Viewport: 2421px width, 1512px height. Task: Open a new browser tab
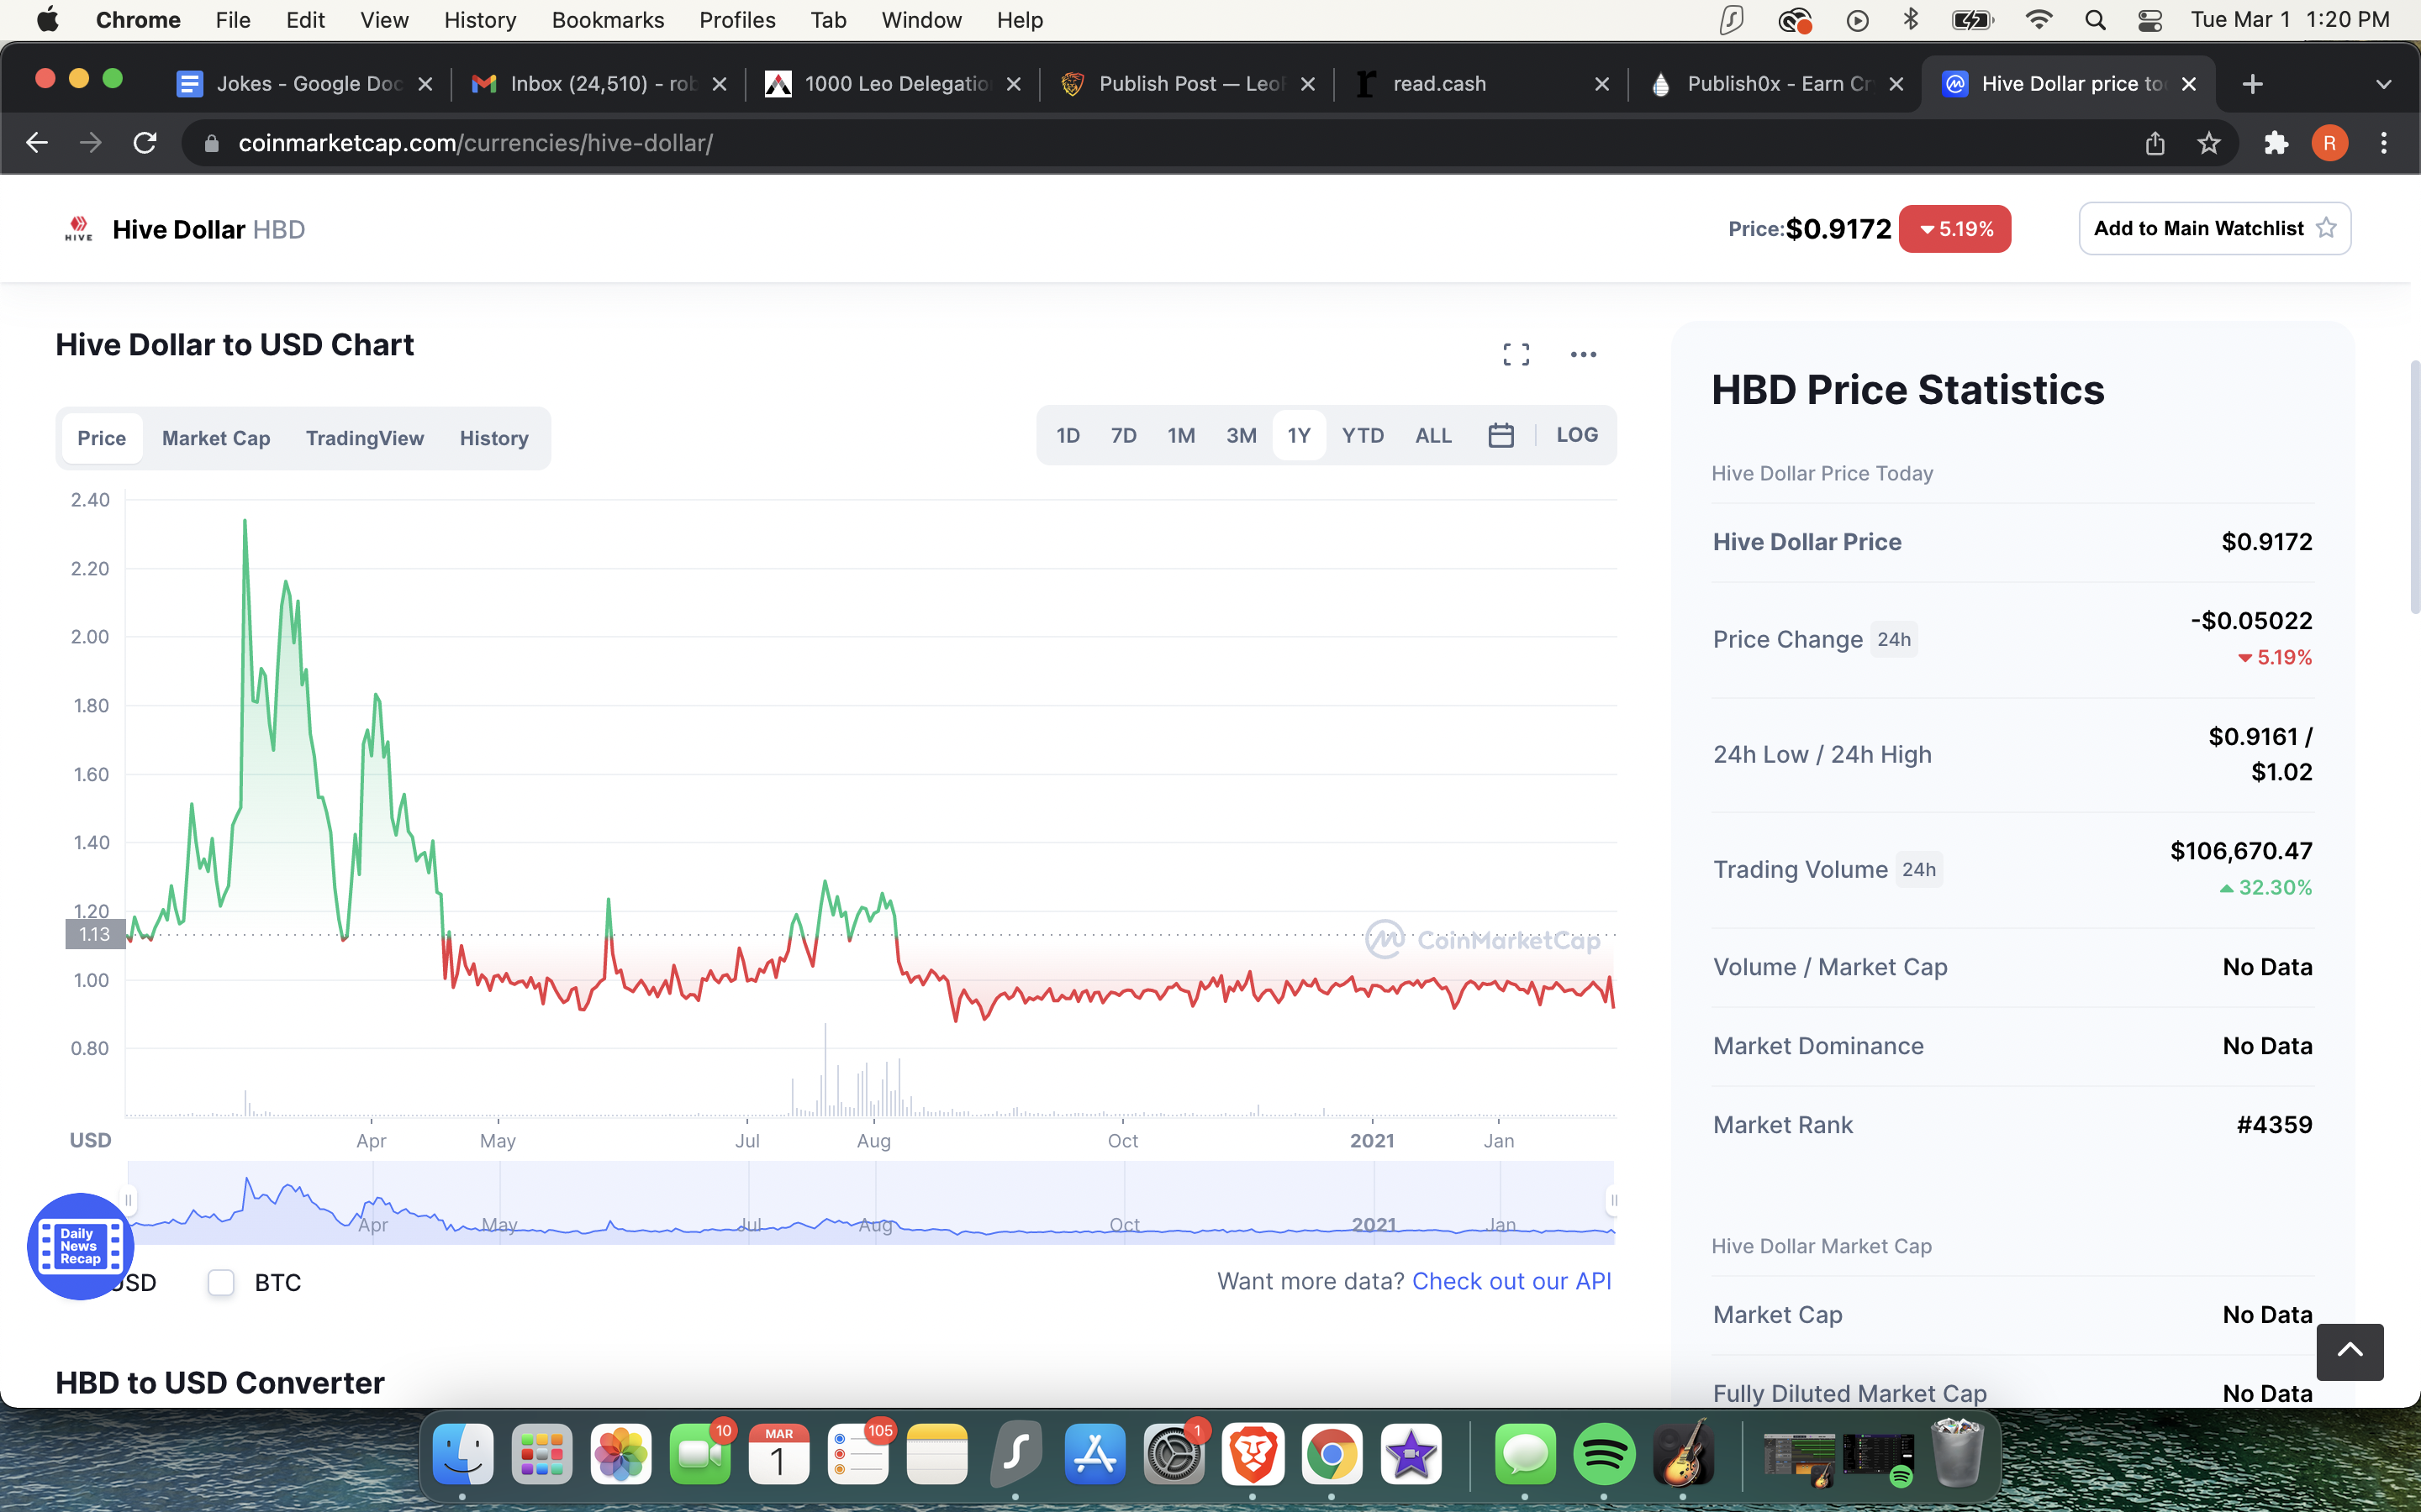[x=2252, y=84]
